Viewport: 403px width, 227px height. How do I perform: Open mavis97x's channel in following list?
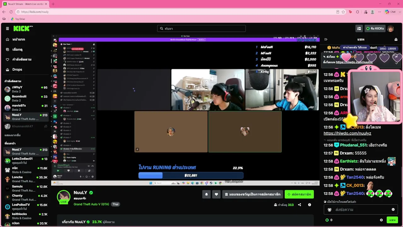[26, 108]
